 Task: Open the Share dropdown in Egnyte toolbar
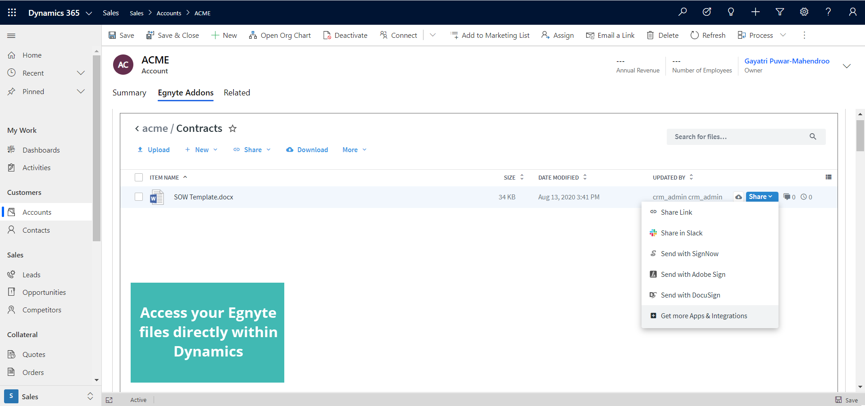pos(252,150)
